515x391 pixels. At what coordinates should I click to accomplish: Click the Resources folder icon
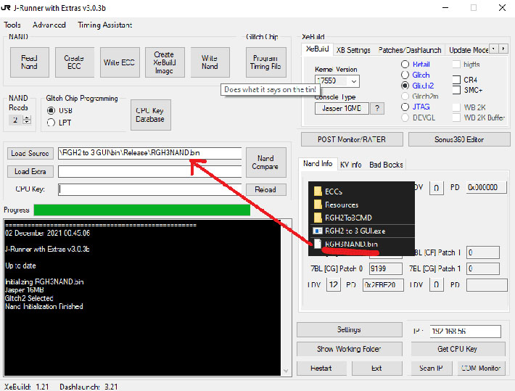point(318,205)
